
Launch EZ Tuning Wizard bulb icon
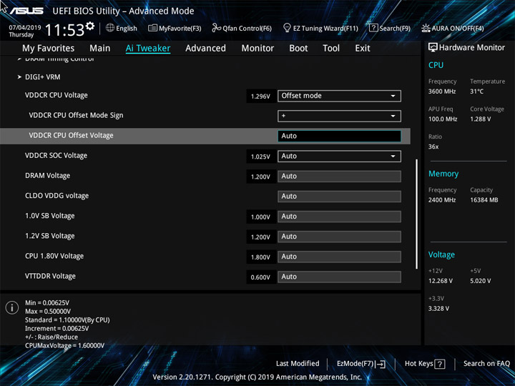pyautogui.click(x=287, y=28)
